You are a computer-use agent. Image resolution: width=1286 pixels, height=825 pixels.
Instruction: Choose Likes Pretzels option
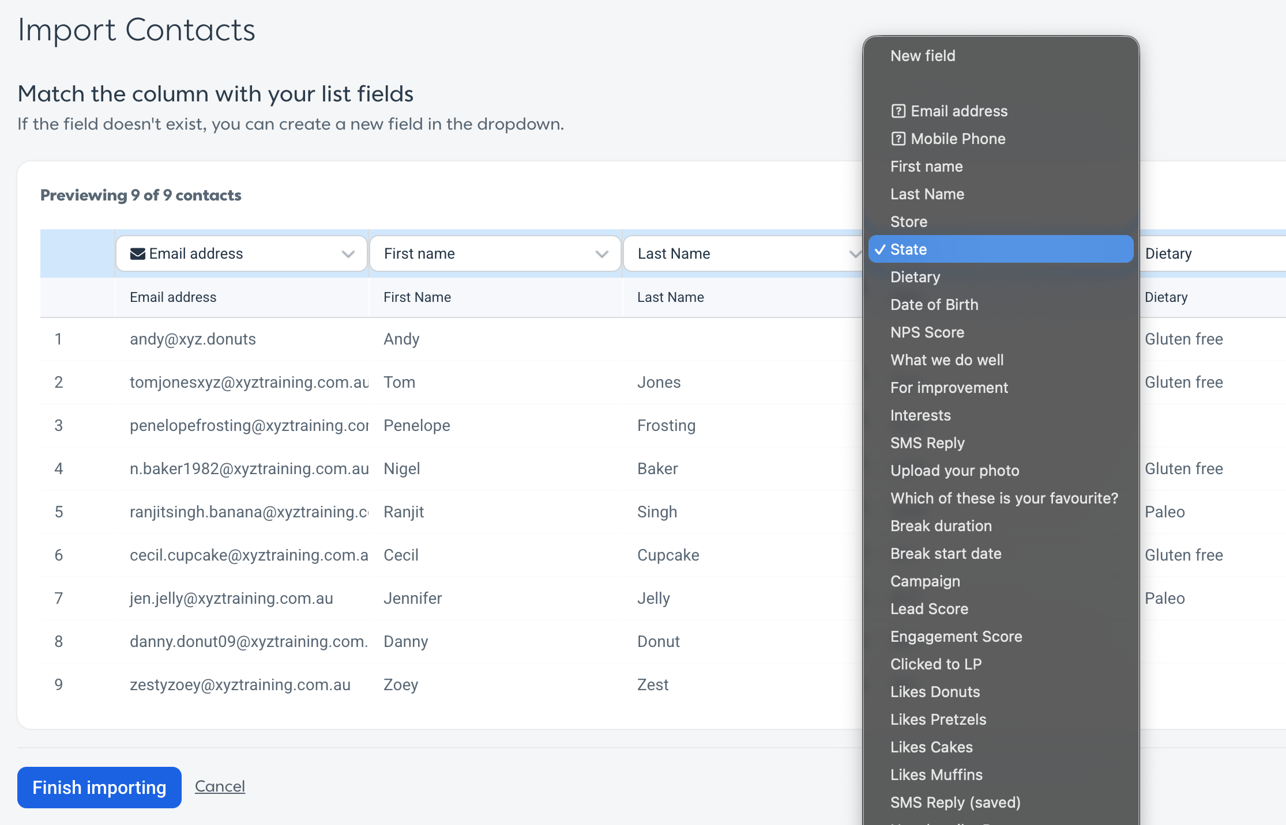pos(1001,720)
